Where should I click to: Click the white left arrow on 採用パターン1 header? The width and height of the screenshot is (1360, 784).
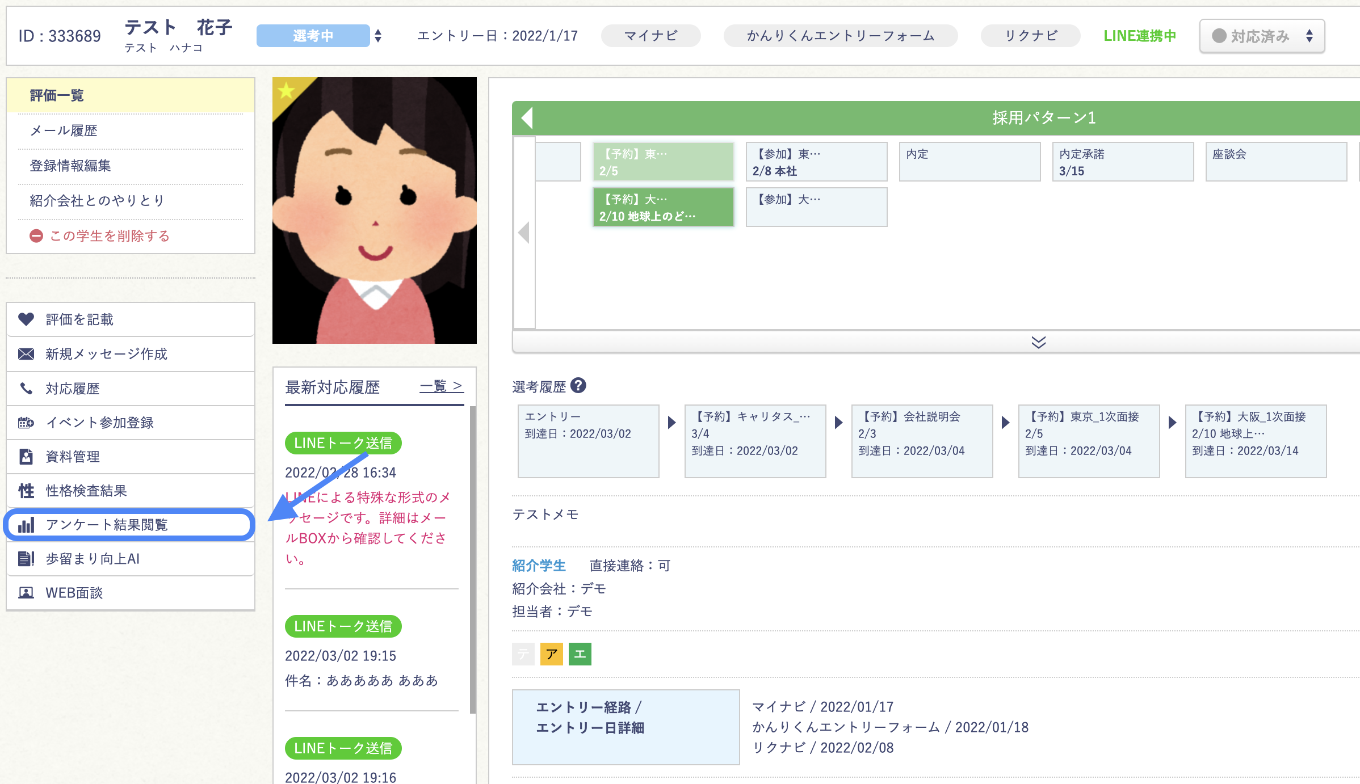(x=527, y=118)
